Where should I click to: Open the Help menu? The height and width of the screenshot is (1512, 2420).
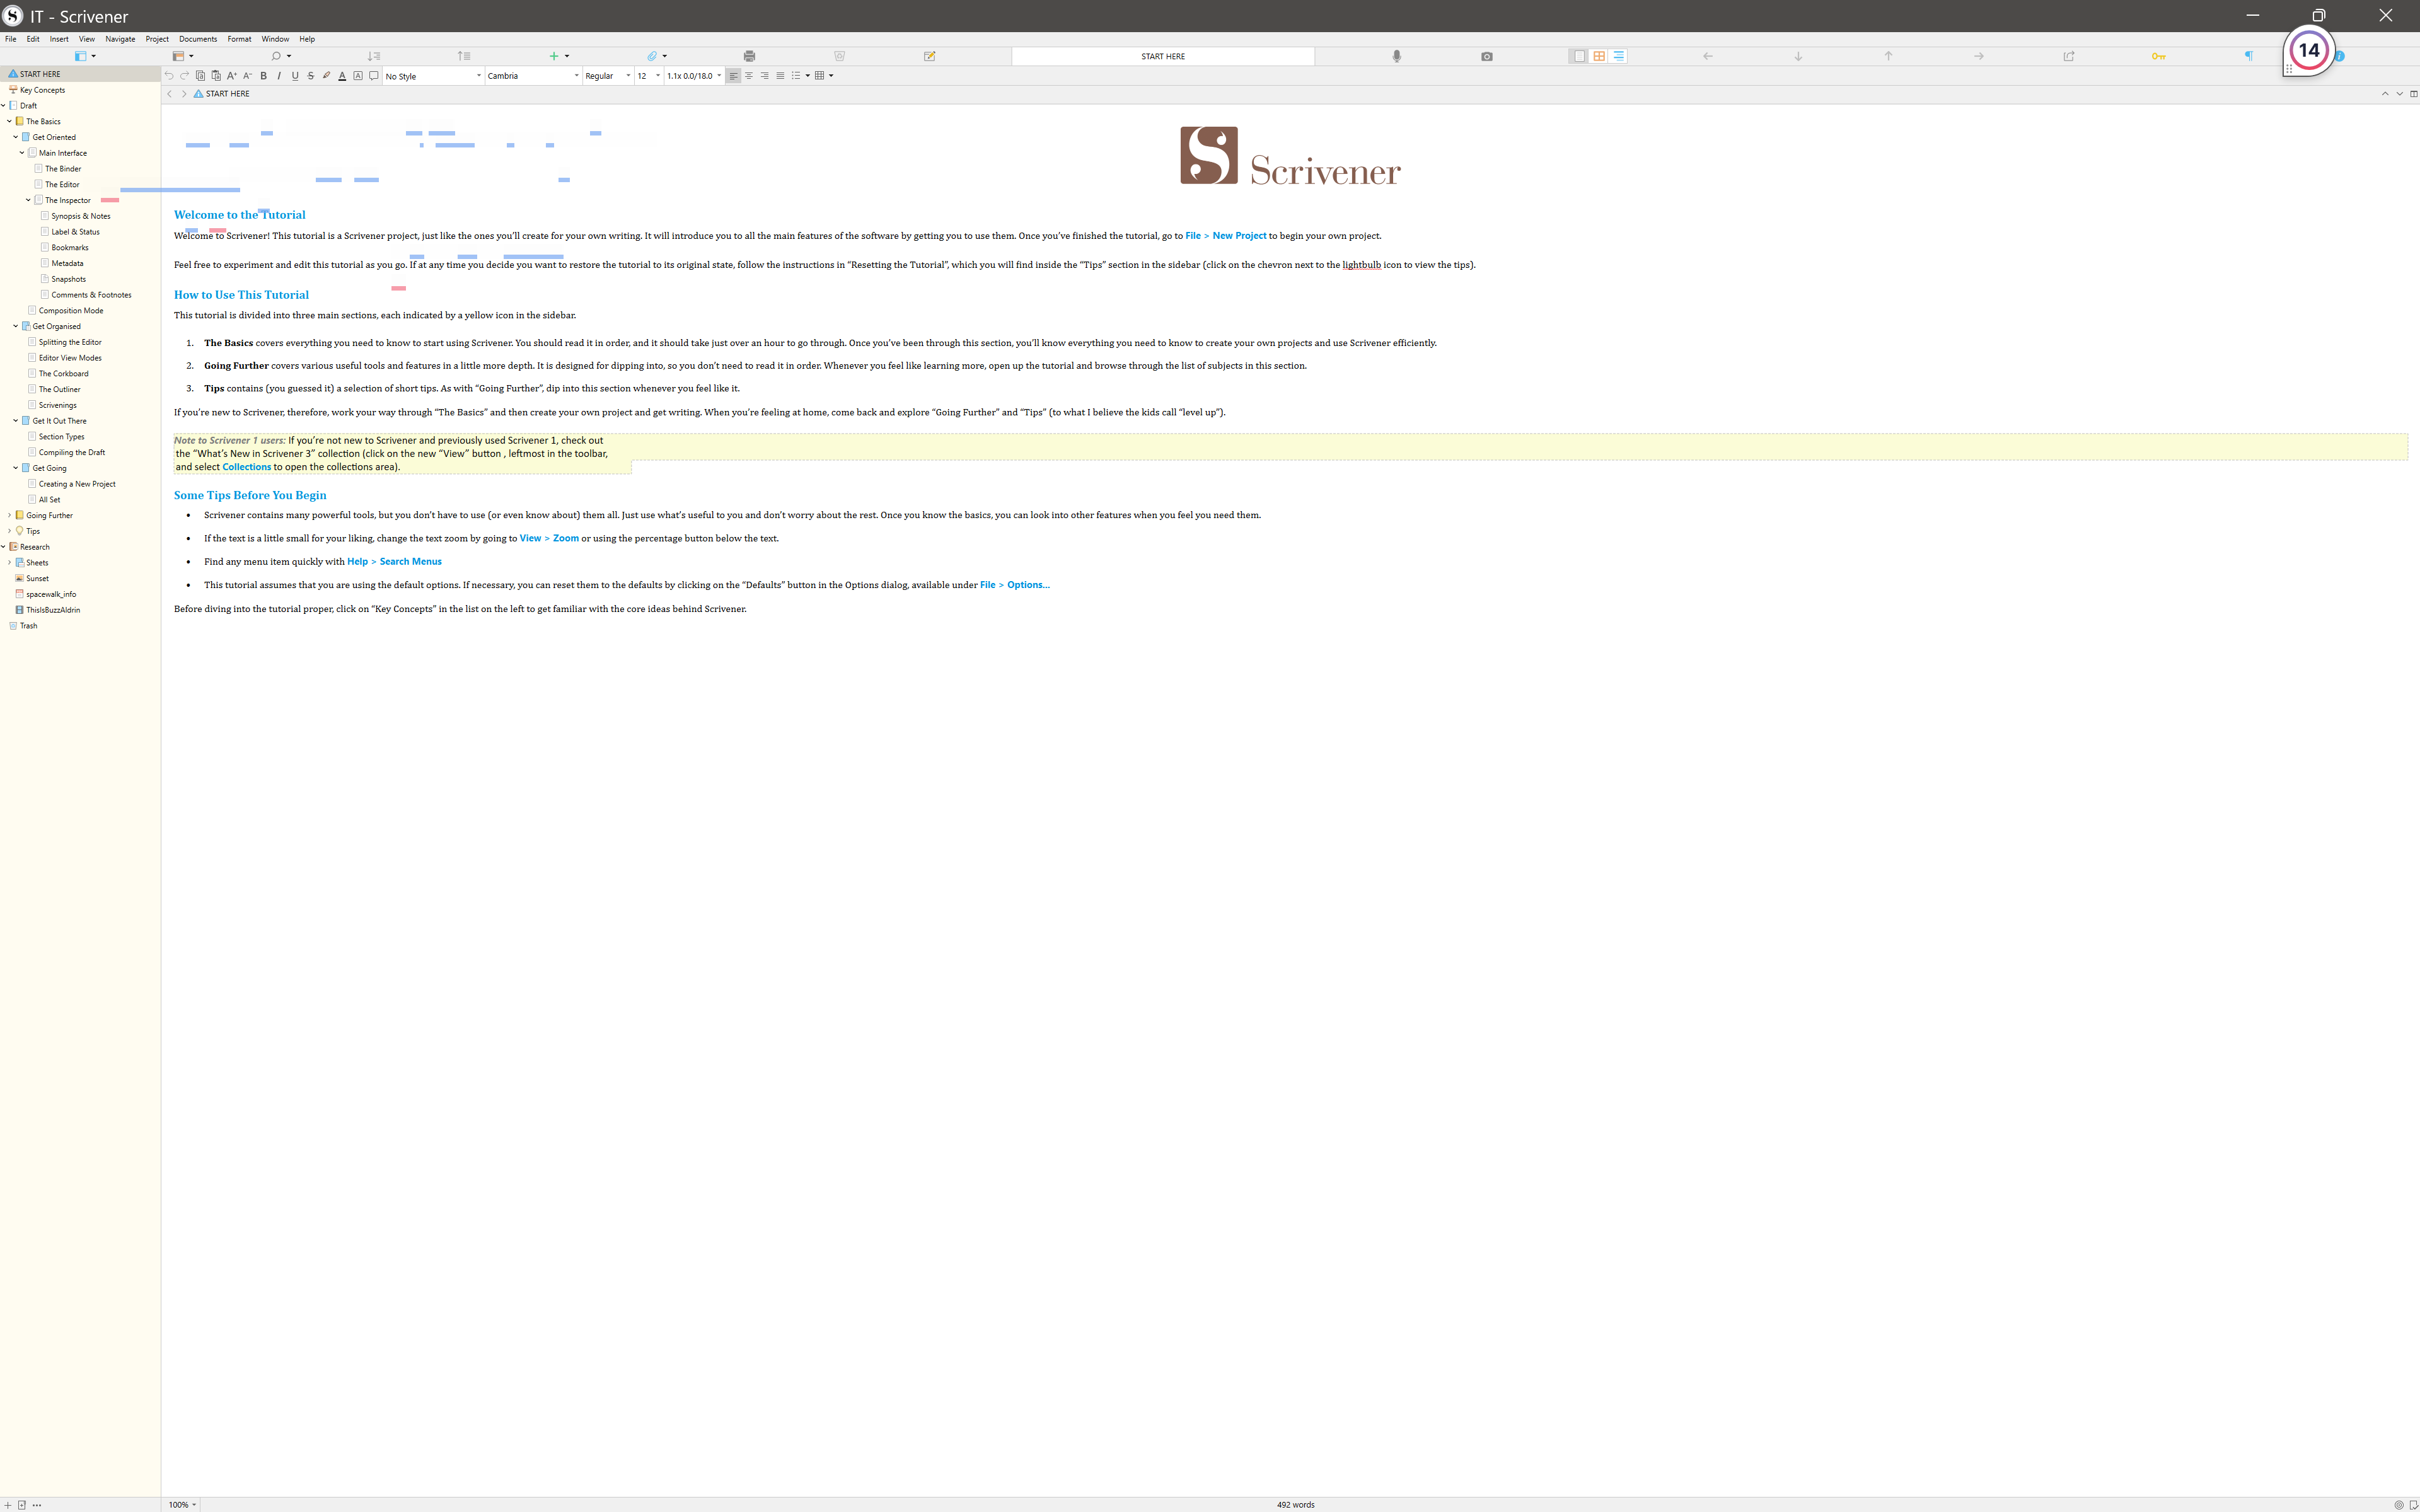tap(307, 39)
